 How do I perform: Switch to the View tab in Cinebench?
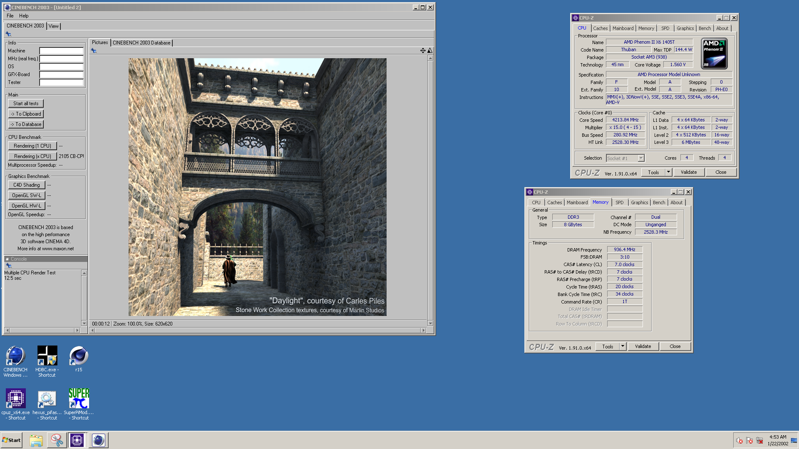pos(54,26)
